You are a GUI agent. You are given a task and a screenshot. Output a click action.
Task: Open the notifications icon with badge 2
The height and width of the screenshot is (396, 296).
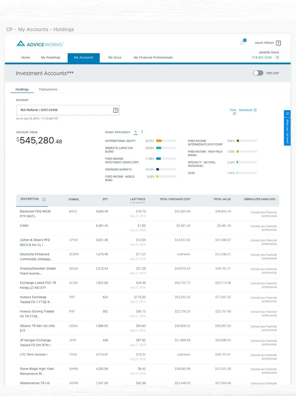243,42
